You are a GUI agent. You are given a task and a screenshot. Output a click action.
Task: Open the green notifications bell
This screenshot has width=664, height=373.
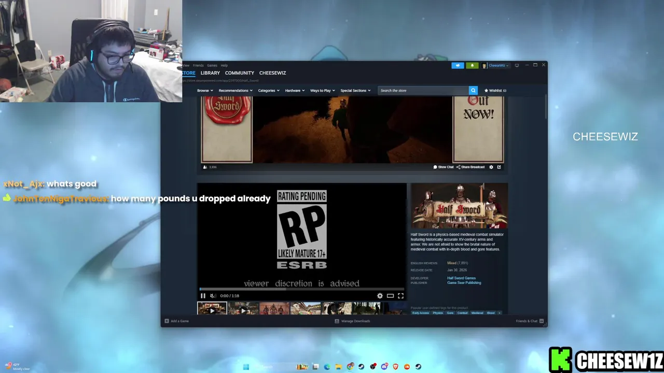472,65
